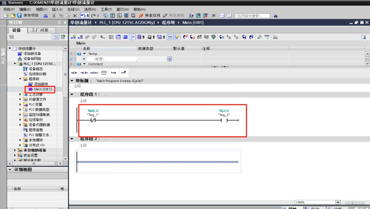The height and width of the screenshot is (209, 370).
Task: Collapse Network 1 section
Action: (72, 95)
